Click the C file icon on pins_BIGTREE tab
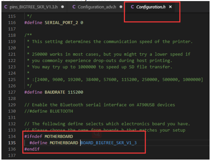Viewport: 211px width, 161px height. (x=6, y=7)
